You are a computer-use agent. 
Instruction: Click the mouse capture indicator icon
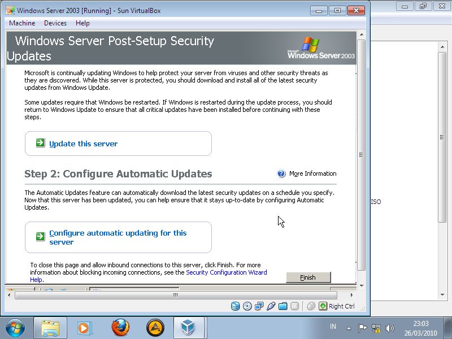311,306
